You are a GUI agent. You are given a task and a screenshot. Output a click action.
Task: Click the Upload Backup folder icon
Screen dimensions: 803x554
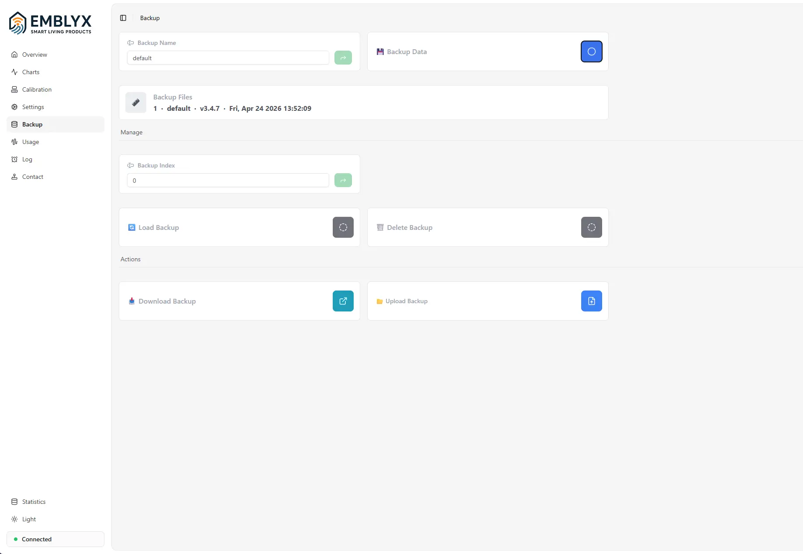[x=379, y=301]
